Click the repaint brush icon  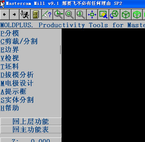coord(103,15)
